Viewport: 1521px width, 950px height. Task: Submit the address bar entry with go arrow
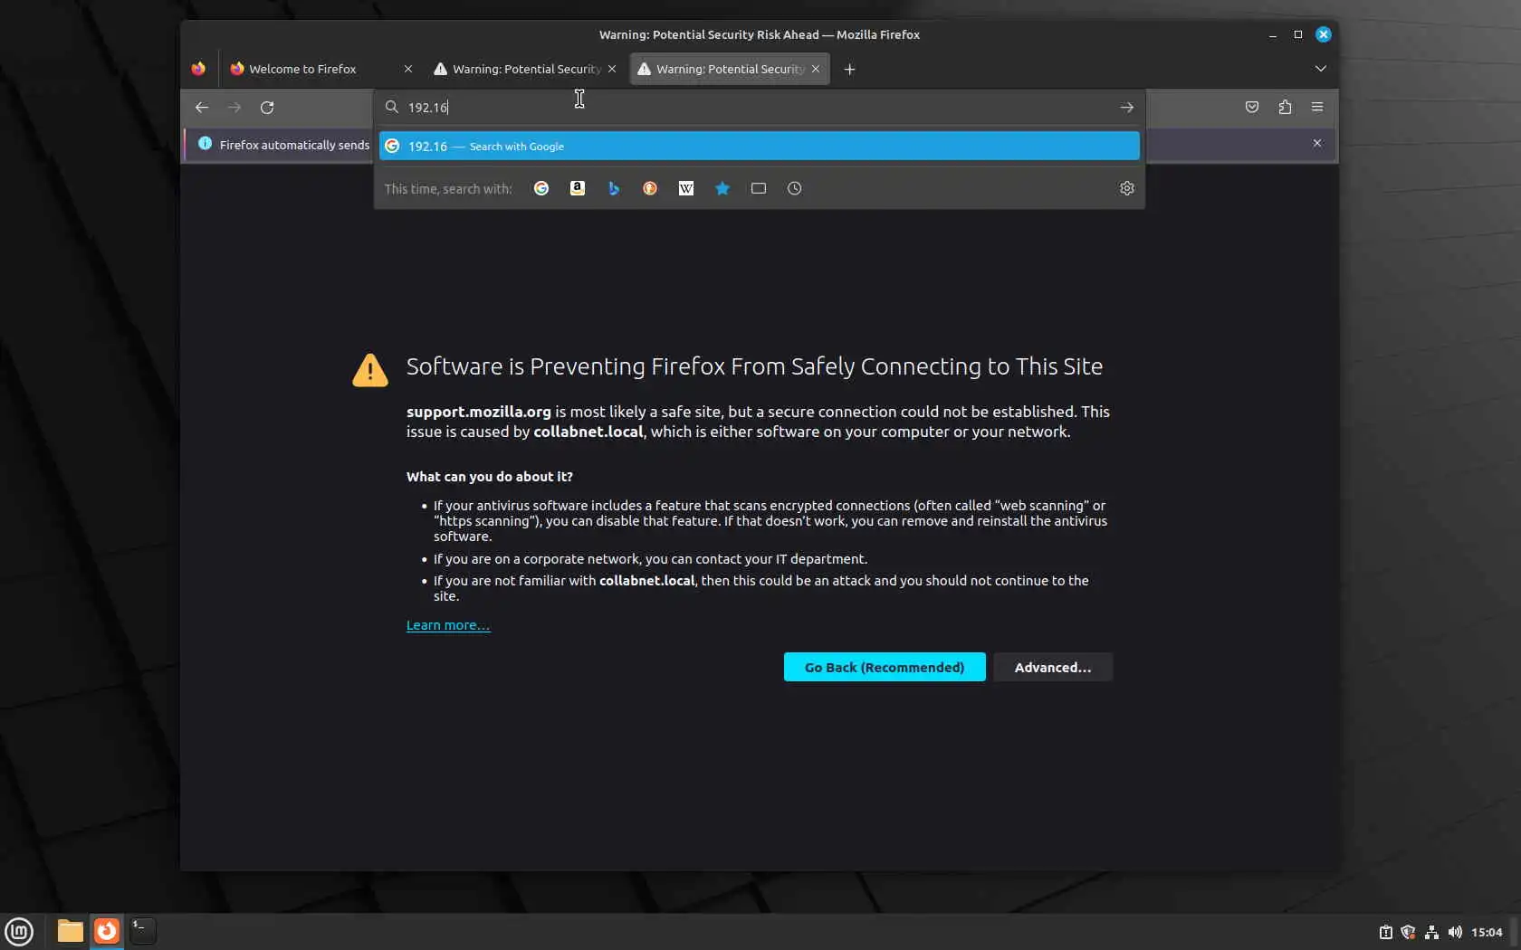(1126, 107)
